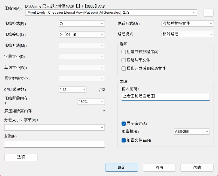Click into the 参数(P) parameters field
The width and height of the screenshot is (218, 176).
click(x=55, y=144)
